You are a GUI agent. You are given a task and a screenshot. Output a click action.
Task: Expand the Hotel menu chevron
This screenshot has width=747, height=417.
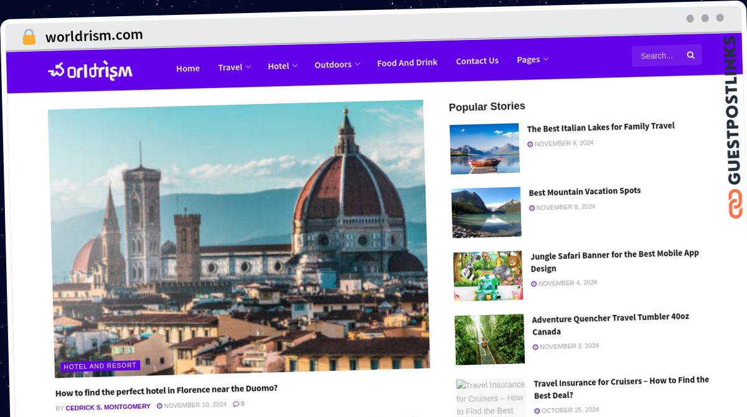(294, 65)
